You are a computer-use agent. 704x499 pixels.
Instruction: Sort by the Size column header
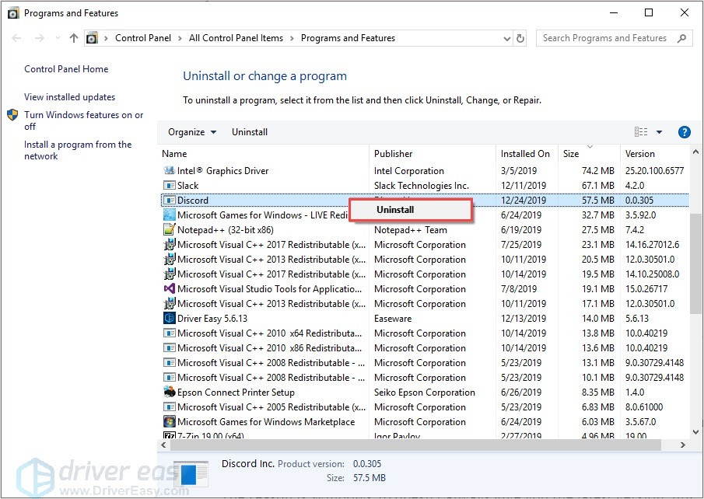click(x=589, y=153)
